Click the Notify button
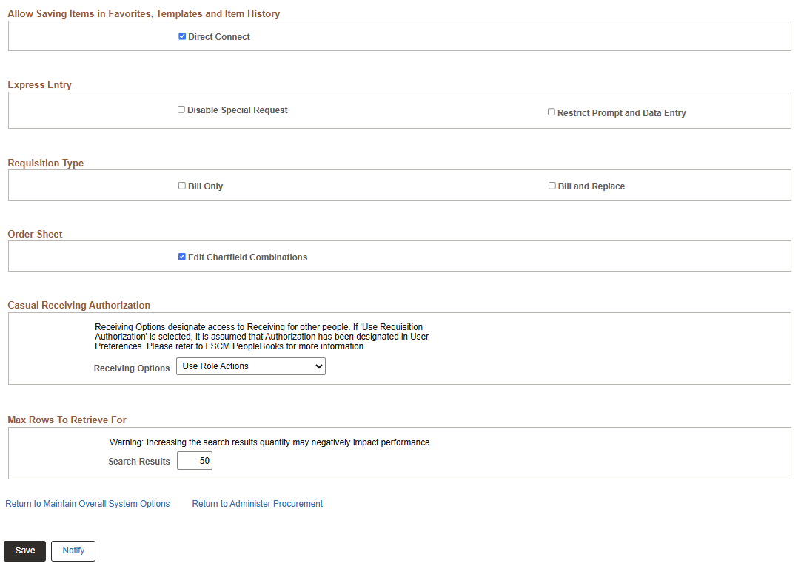Viewport: 801px width, 569px height. point(73,551)
